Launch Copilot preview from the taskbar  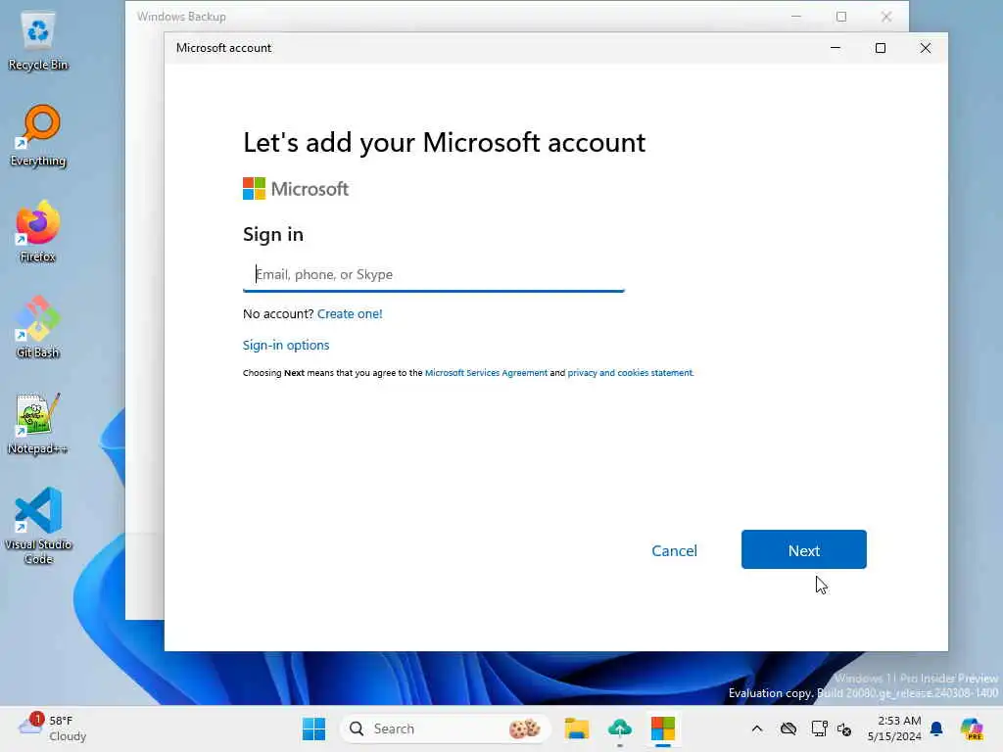972,728
